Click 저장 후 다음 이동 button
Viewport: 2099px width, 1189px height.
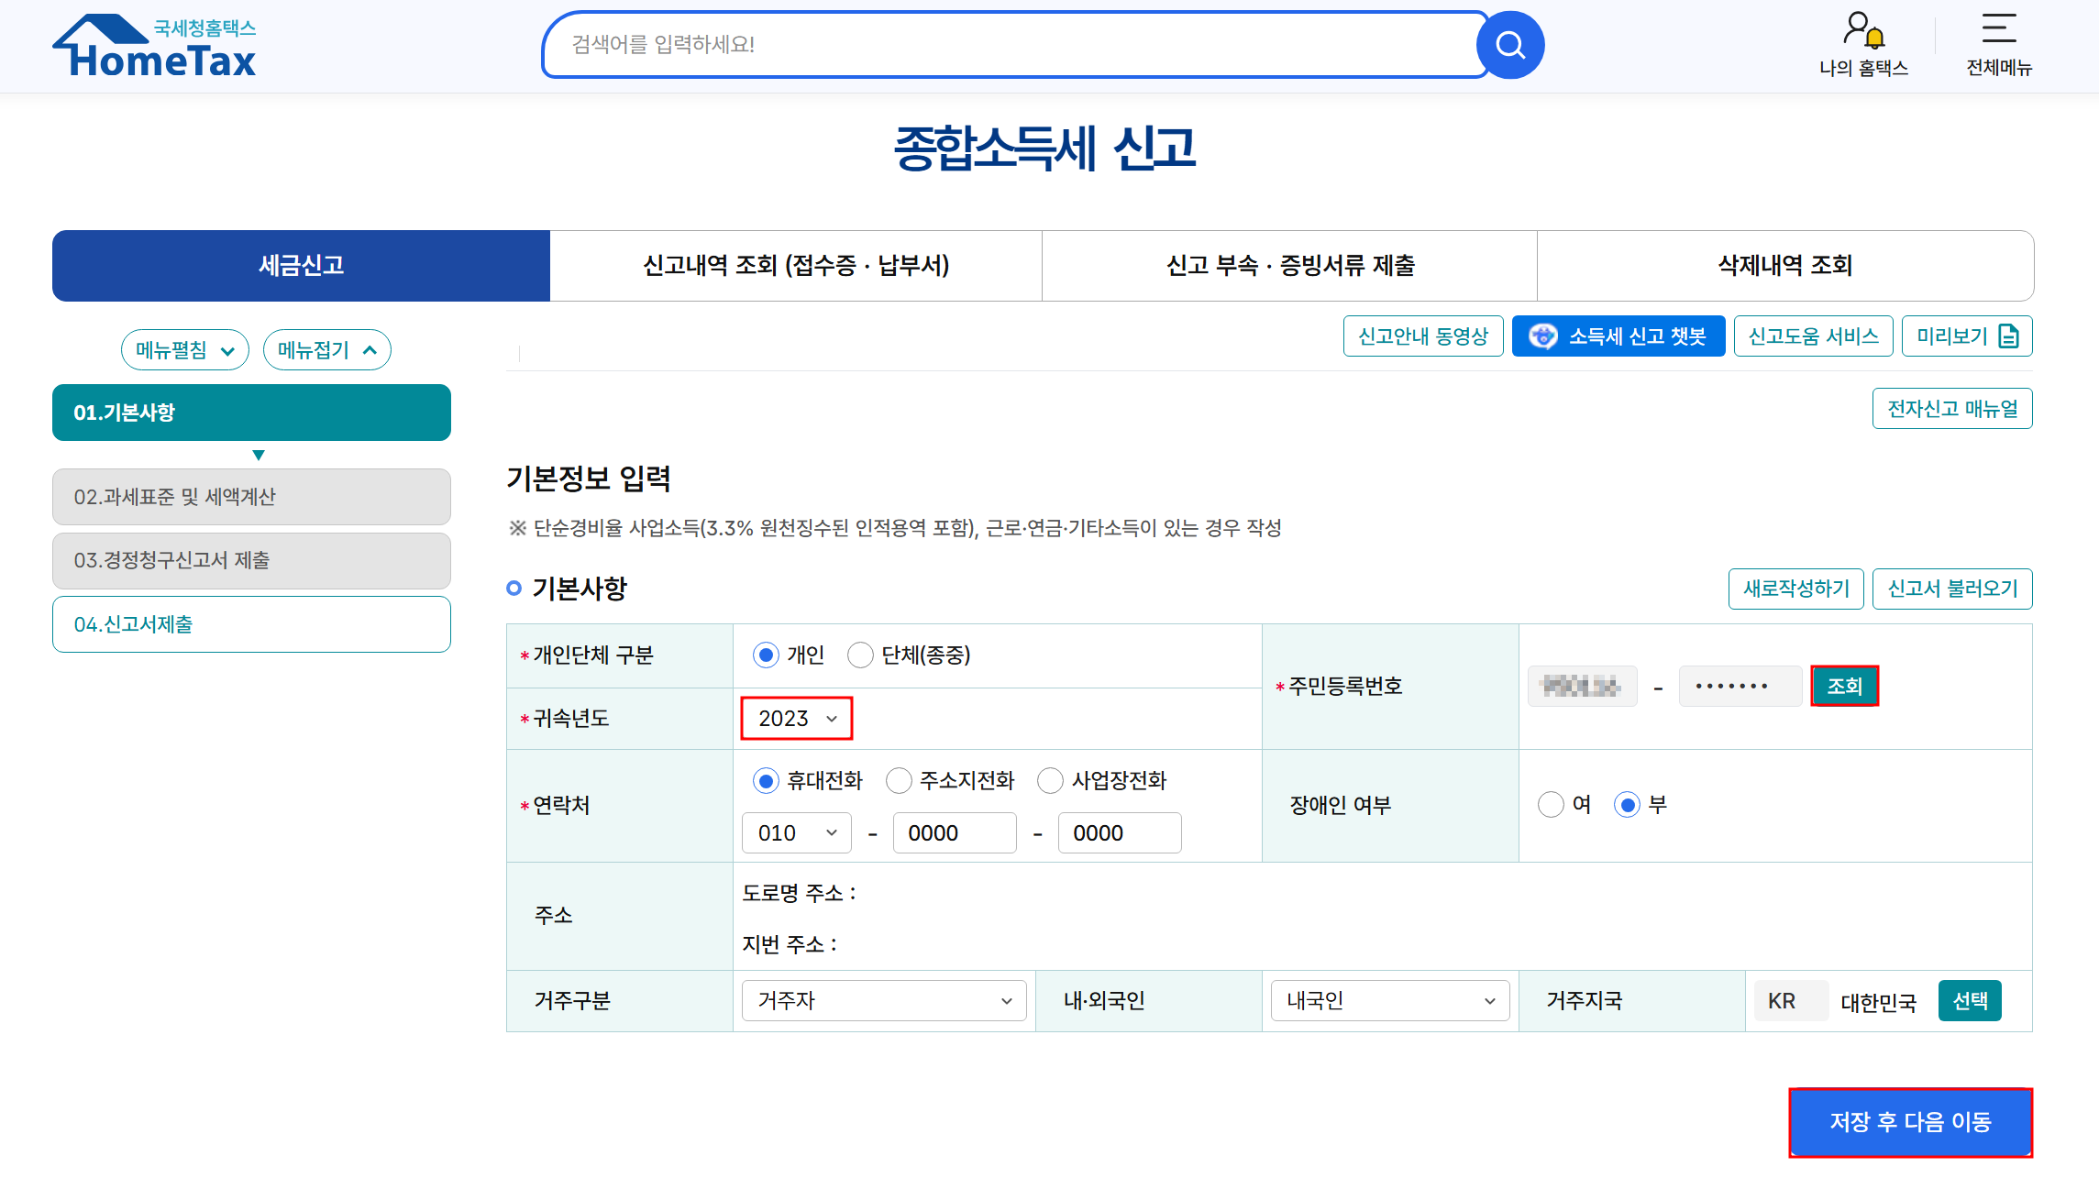coord(1910,1122)
